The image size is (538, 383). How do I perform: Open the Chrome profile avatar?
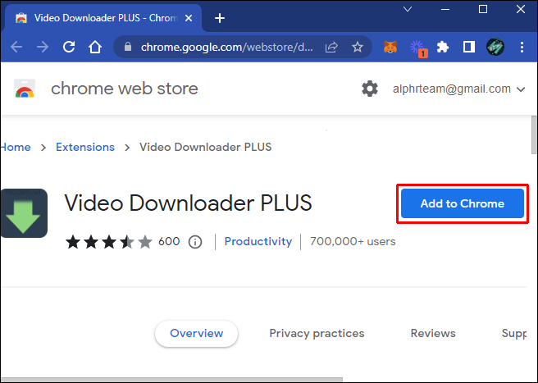pos(495,47)
